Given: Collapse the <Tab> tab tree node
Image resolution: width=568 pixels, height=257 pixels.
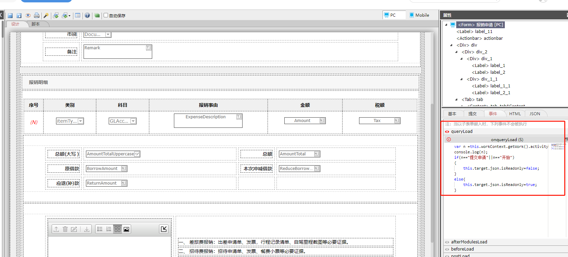Looking at the screenshot, I should 456,100.
